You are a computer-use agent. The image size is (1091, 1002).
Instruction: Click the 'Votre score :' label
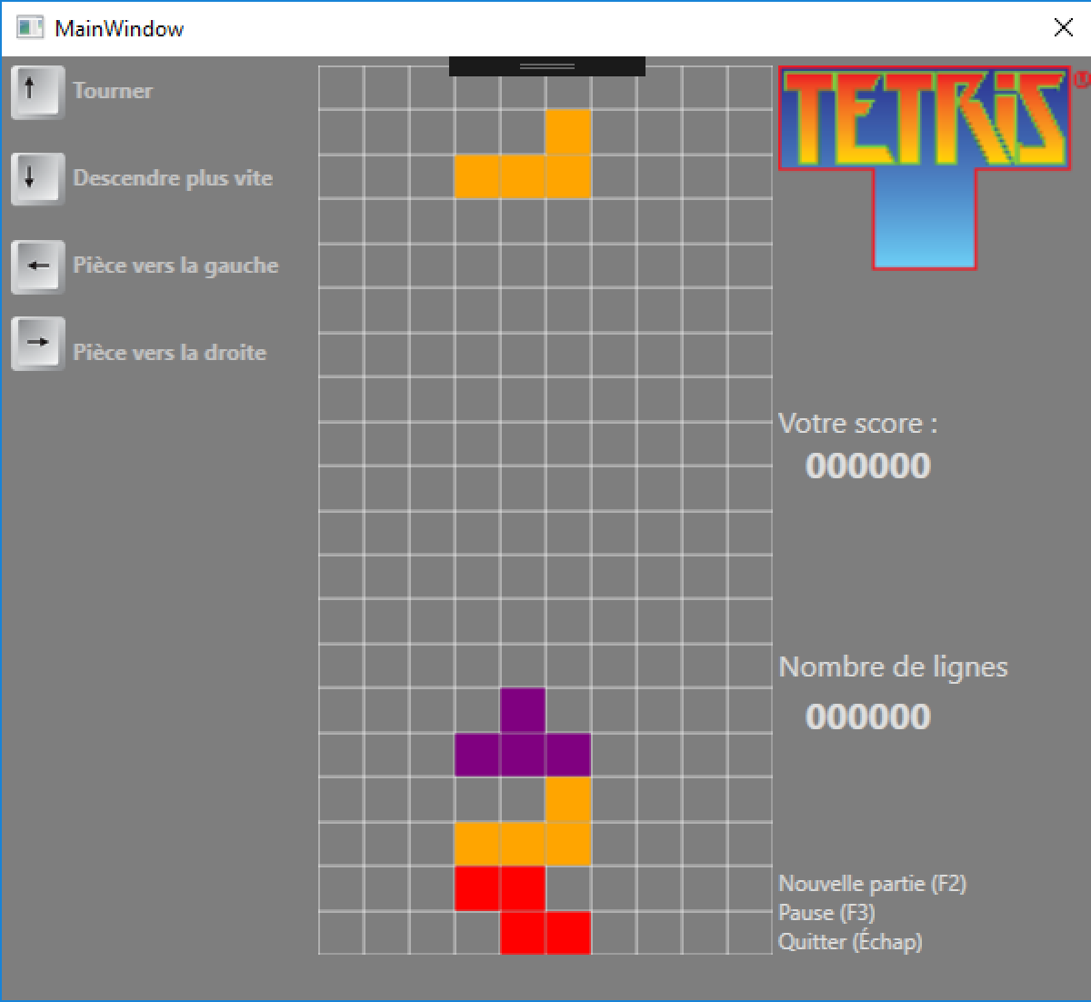coord(857,424)
